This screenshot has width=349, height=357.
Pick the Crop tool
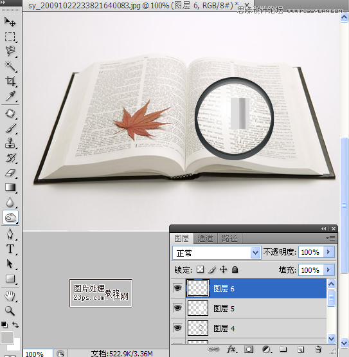tap(10, 81)
